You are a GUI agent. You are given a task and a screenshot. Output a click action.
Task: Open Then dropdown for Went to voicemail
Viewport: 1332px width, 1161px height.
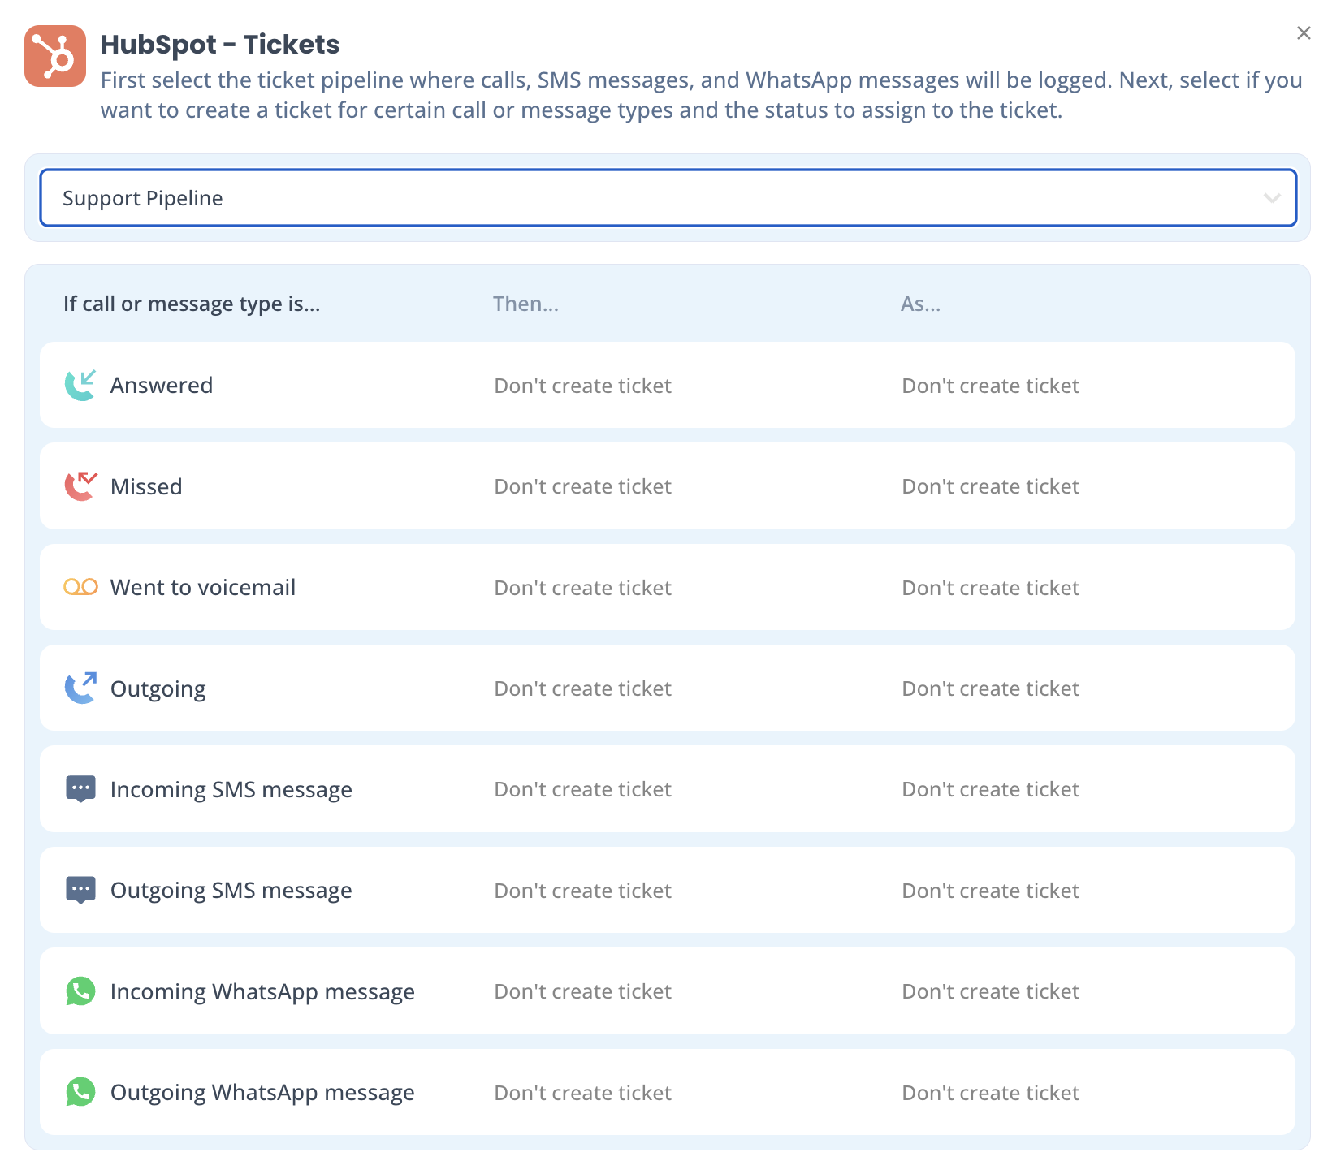(583, 588)
